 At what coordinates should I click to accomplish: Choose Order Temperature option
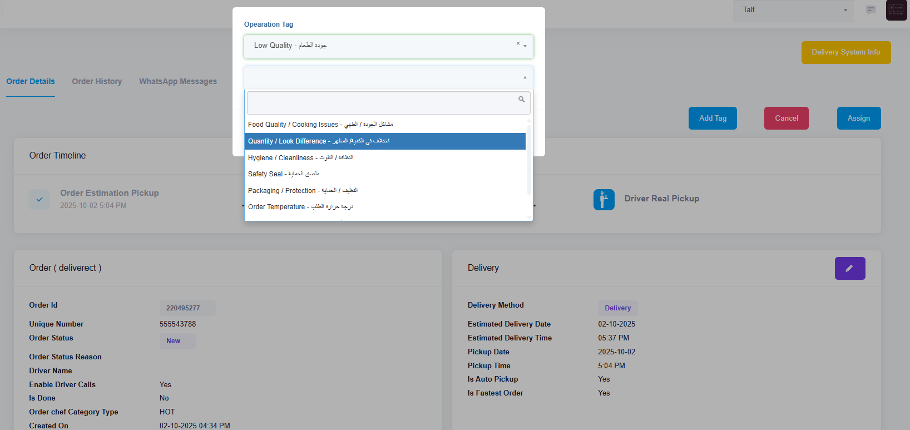pos(300,207)
